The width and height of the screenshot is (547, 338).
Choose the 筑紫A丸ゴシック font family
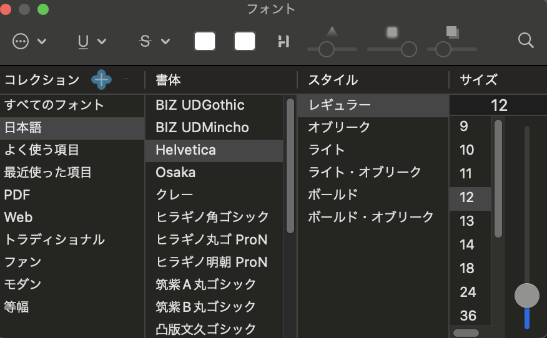click(214, 284)
